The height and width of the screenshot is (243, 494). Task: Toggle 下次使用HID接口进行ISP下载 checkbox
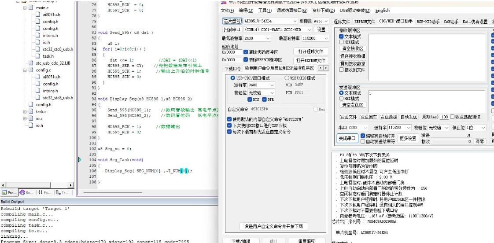tap(229, 125)
